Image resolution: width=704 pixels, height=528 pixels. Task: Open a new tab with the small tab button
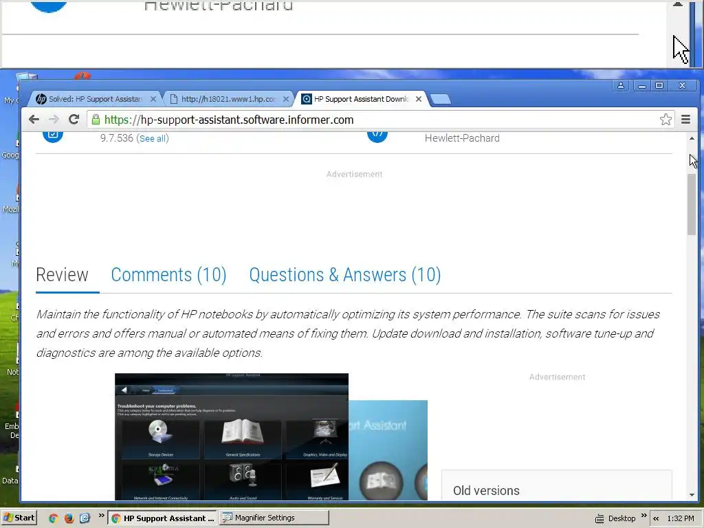tap(441, 99)
